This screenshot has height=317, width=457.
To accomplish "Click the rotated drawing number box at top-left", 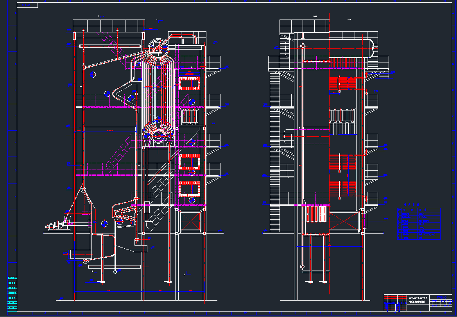I will tap(27, 5).
